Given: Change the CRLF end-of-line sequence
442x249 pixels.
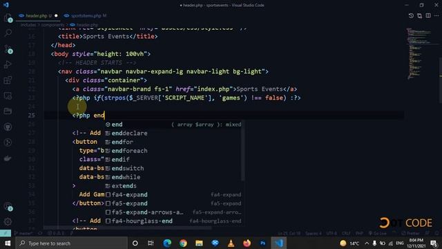Looking at the screenshot, I should click(346, 233).
